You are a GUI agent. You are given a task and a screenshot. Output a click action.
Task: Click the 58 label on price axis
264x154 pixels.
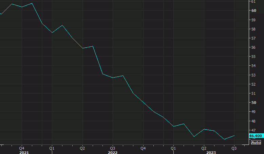coord(253,29)
